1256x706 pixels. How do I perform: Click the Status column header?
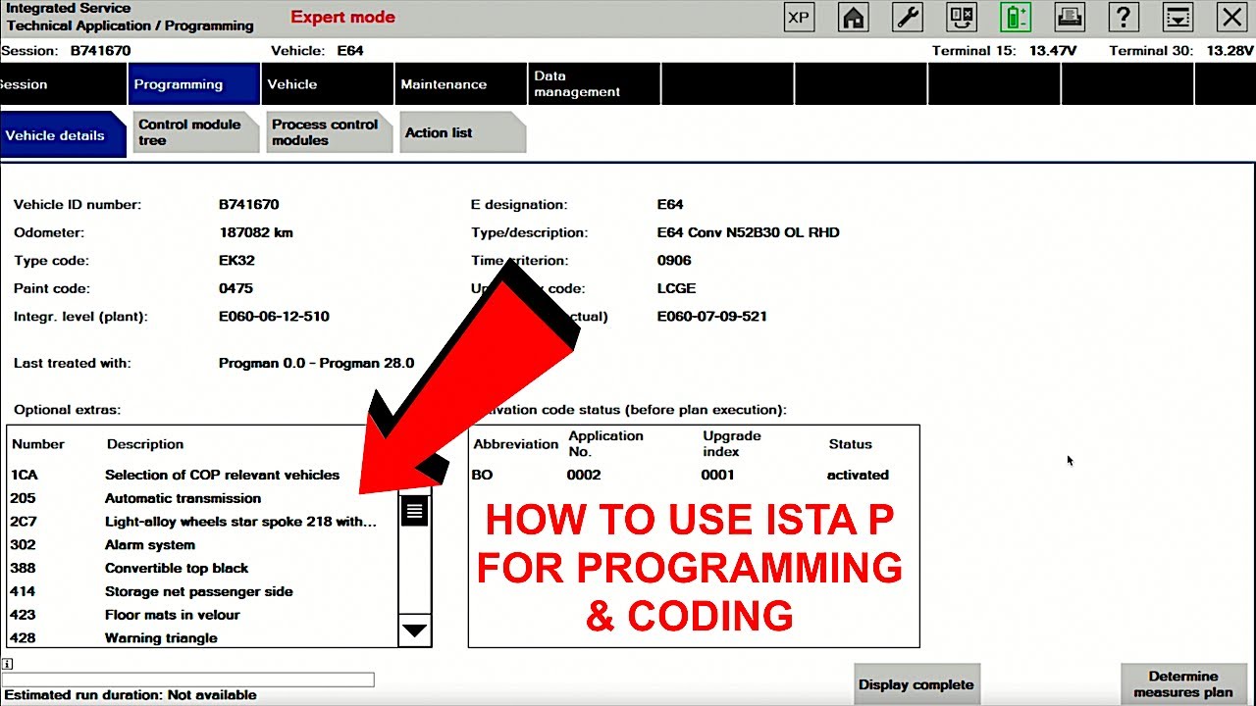pyautogui.click(x=851, y=444)
